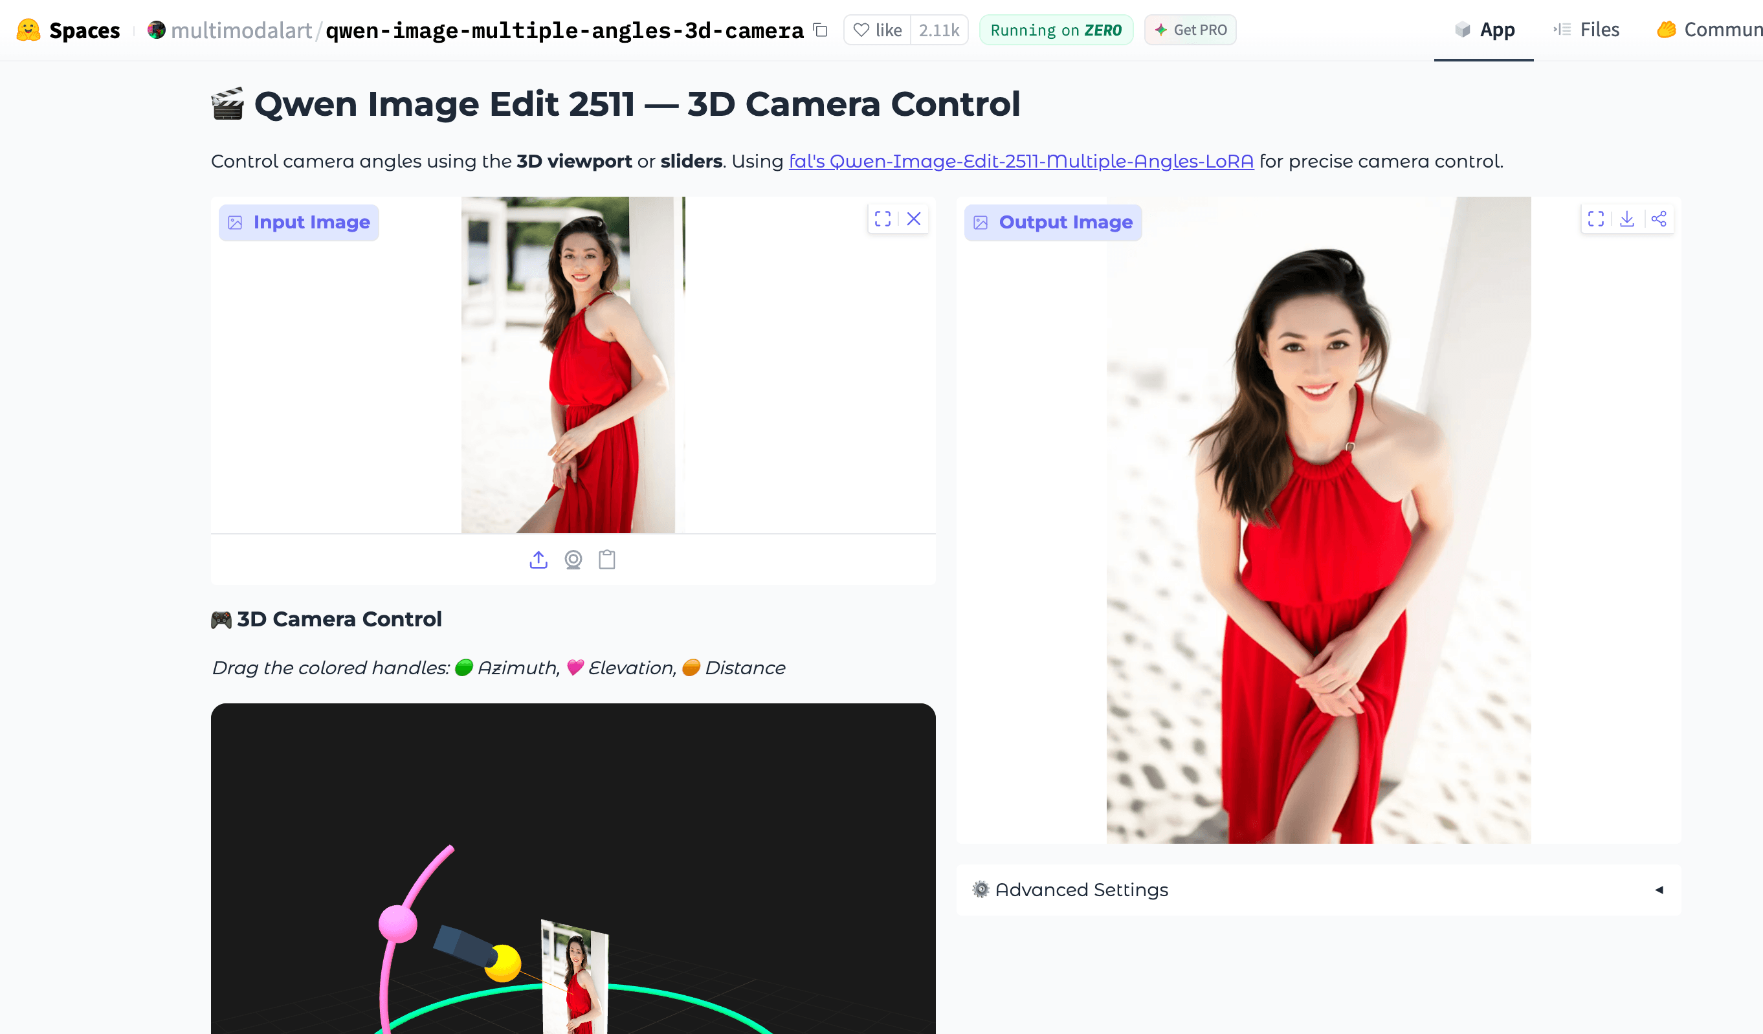The width and height of the screenshot is (1763, 1034).
Task: Use the webcam capture icon
Action: (573, 560)
